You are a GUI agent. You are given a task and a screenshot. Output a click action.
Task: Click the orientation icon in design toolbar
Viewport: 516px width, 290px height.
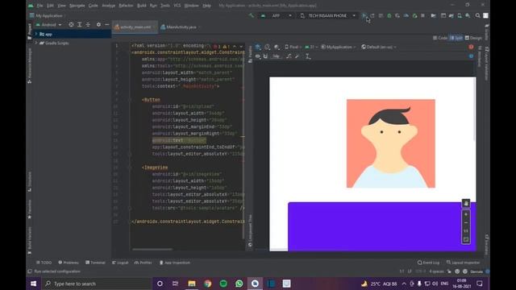tap(267, 47)
